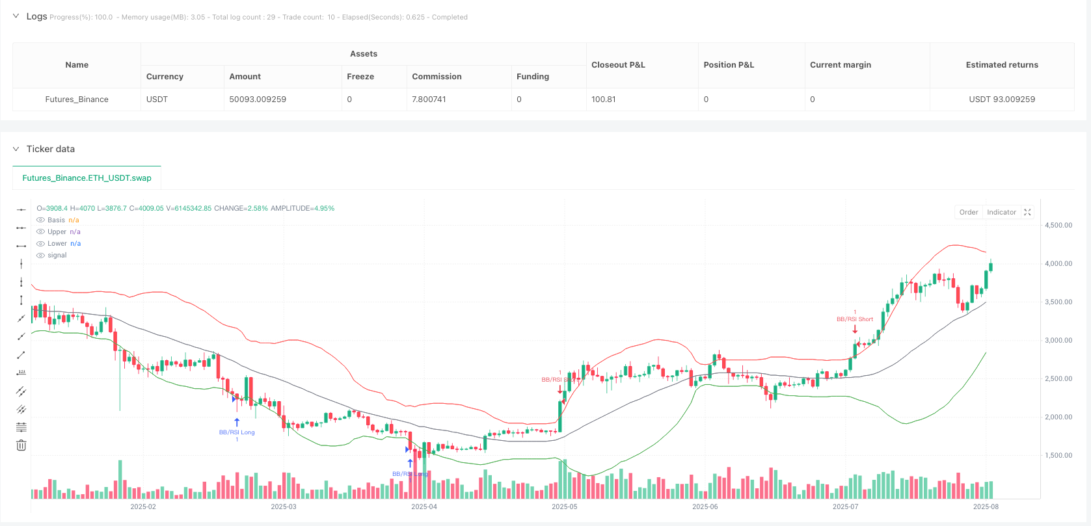This screenshot has width=1091, height=526.
Task: Hide the Basis indicator line
Action: pyautogui.click(x=41, y=220)
